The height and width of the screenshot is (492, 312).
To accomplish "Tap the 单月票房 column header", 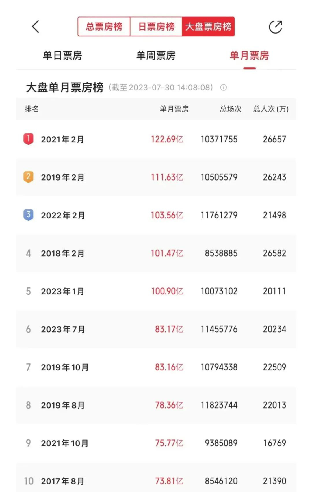I will pyautogui.click(x=174, y=109).
